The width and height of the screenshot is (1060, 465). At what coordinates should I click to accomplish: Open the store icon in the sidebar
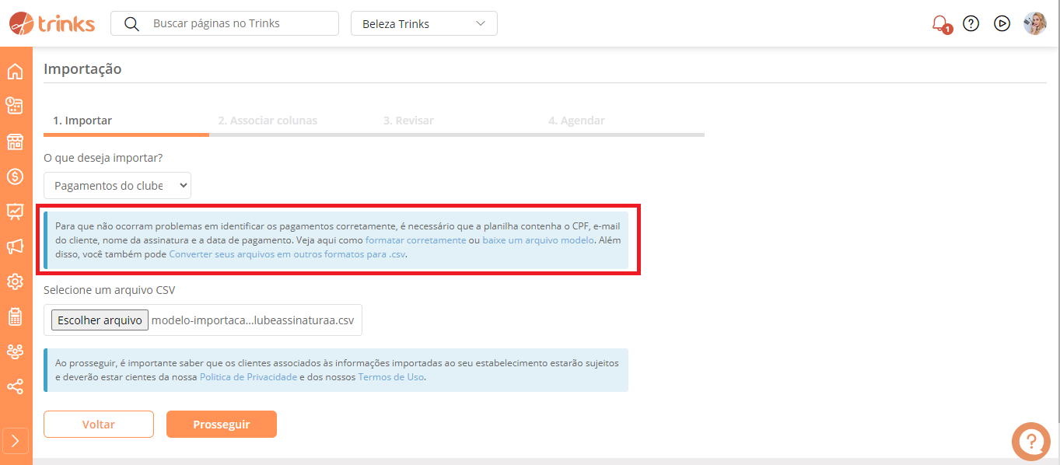[x=15, y=142]
